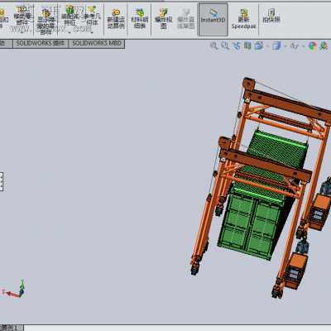Create a New Motion Study
This screenshot has width=331, height=331.
coord(116,19)
